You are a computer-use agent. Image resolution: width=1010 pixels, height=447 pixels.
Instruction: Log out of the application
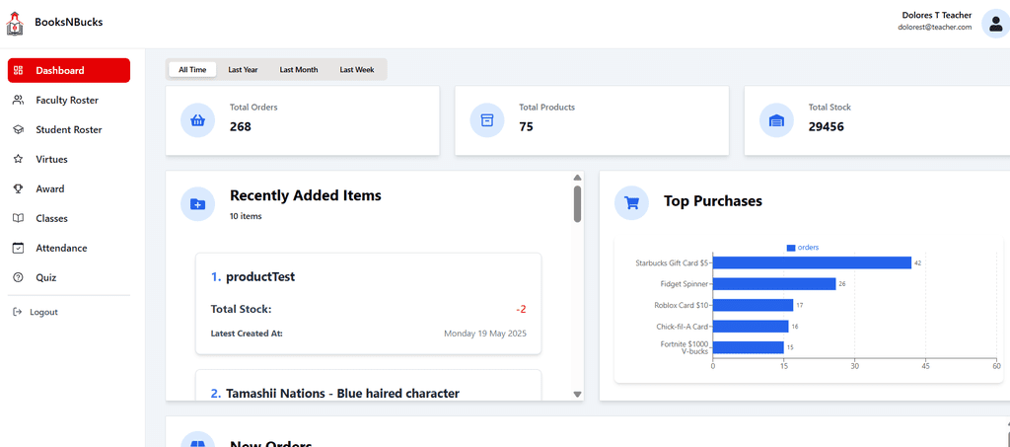click(43, 312)
